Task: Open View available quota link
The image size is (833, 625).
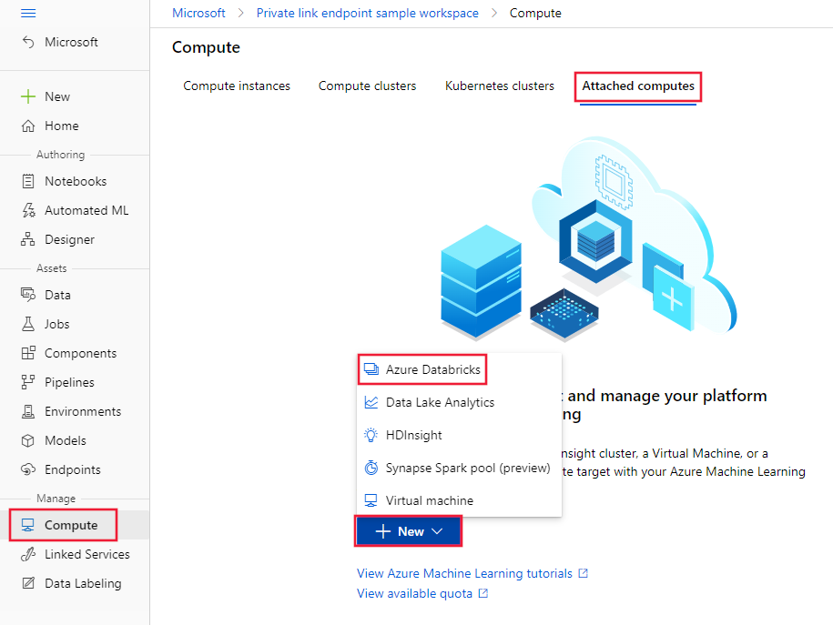Action: point(414,593)
